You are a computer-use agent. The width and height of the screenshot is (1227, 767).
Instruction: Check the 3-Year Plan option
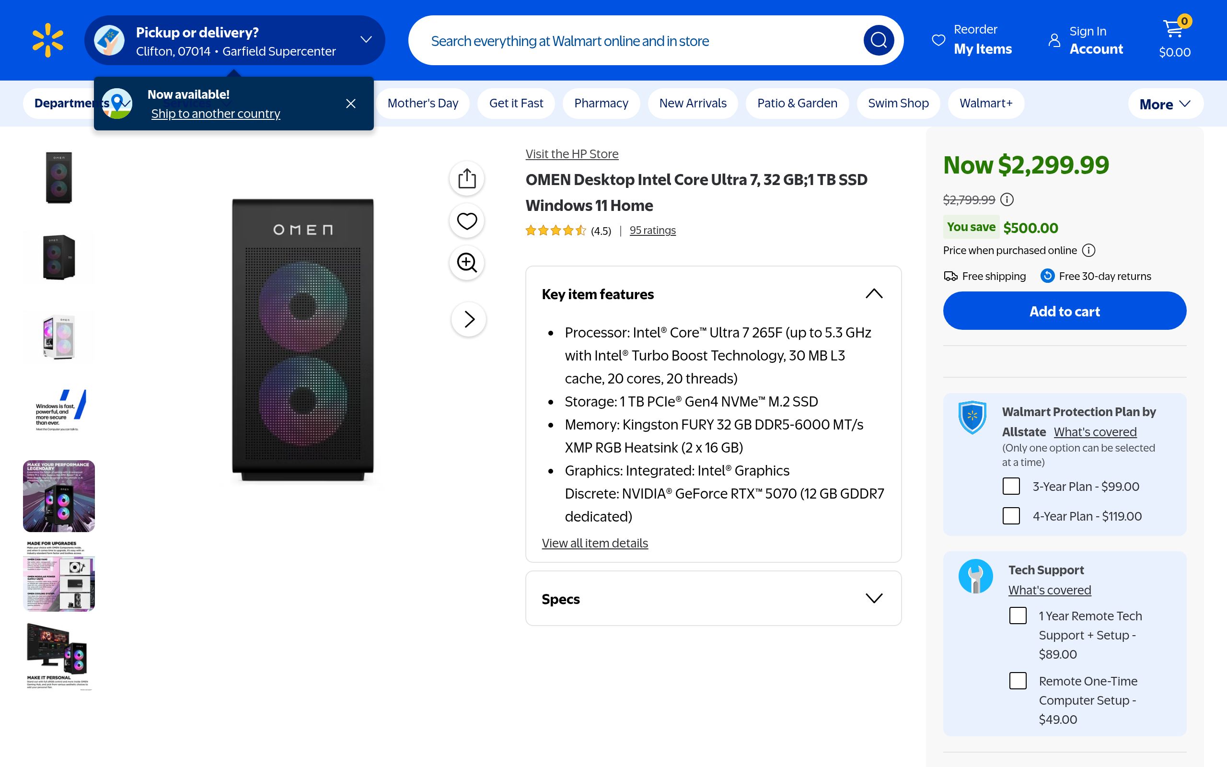1011,486
